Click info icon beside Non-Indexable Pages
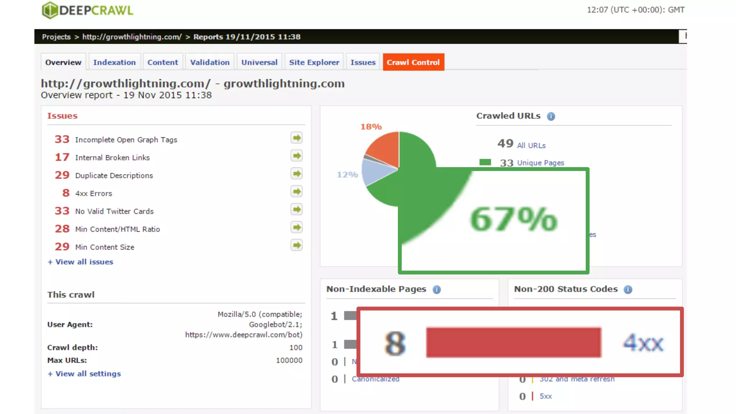Image resolution: width=736 pixels, height=414 pixels. 437,290
